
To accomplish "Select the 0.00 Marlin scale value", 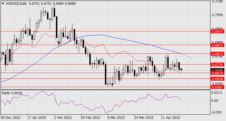I will pyautogui.click(x=215, y=100).
